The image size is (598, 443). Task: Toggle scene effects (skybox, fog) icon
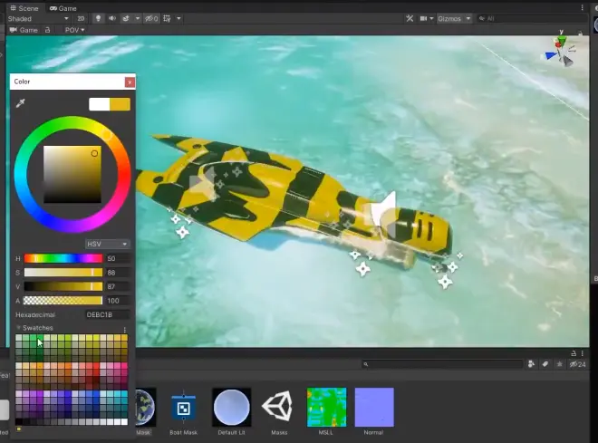click(126, 18)
